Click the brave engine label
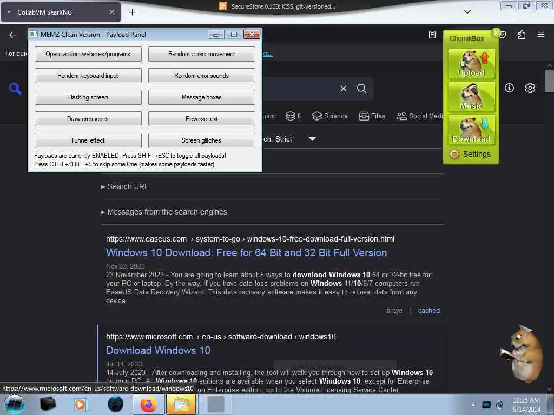 [394, 311]
